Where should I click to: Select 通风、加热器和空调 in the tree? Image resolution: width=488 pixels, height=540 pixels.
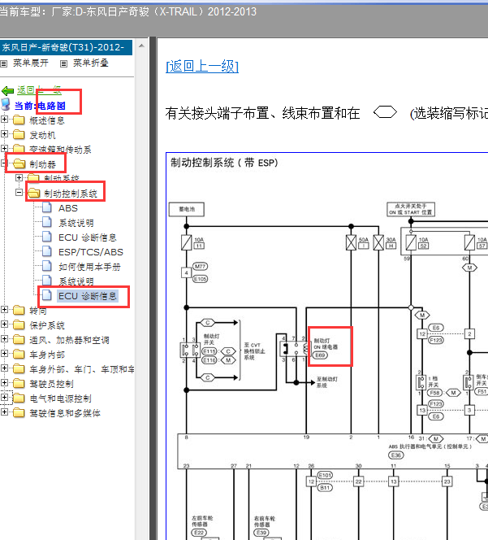pos(69,340)
